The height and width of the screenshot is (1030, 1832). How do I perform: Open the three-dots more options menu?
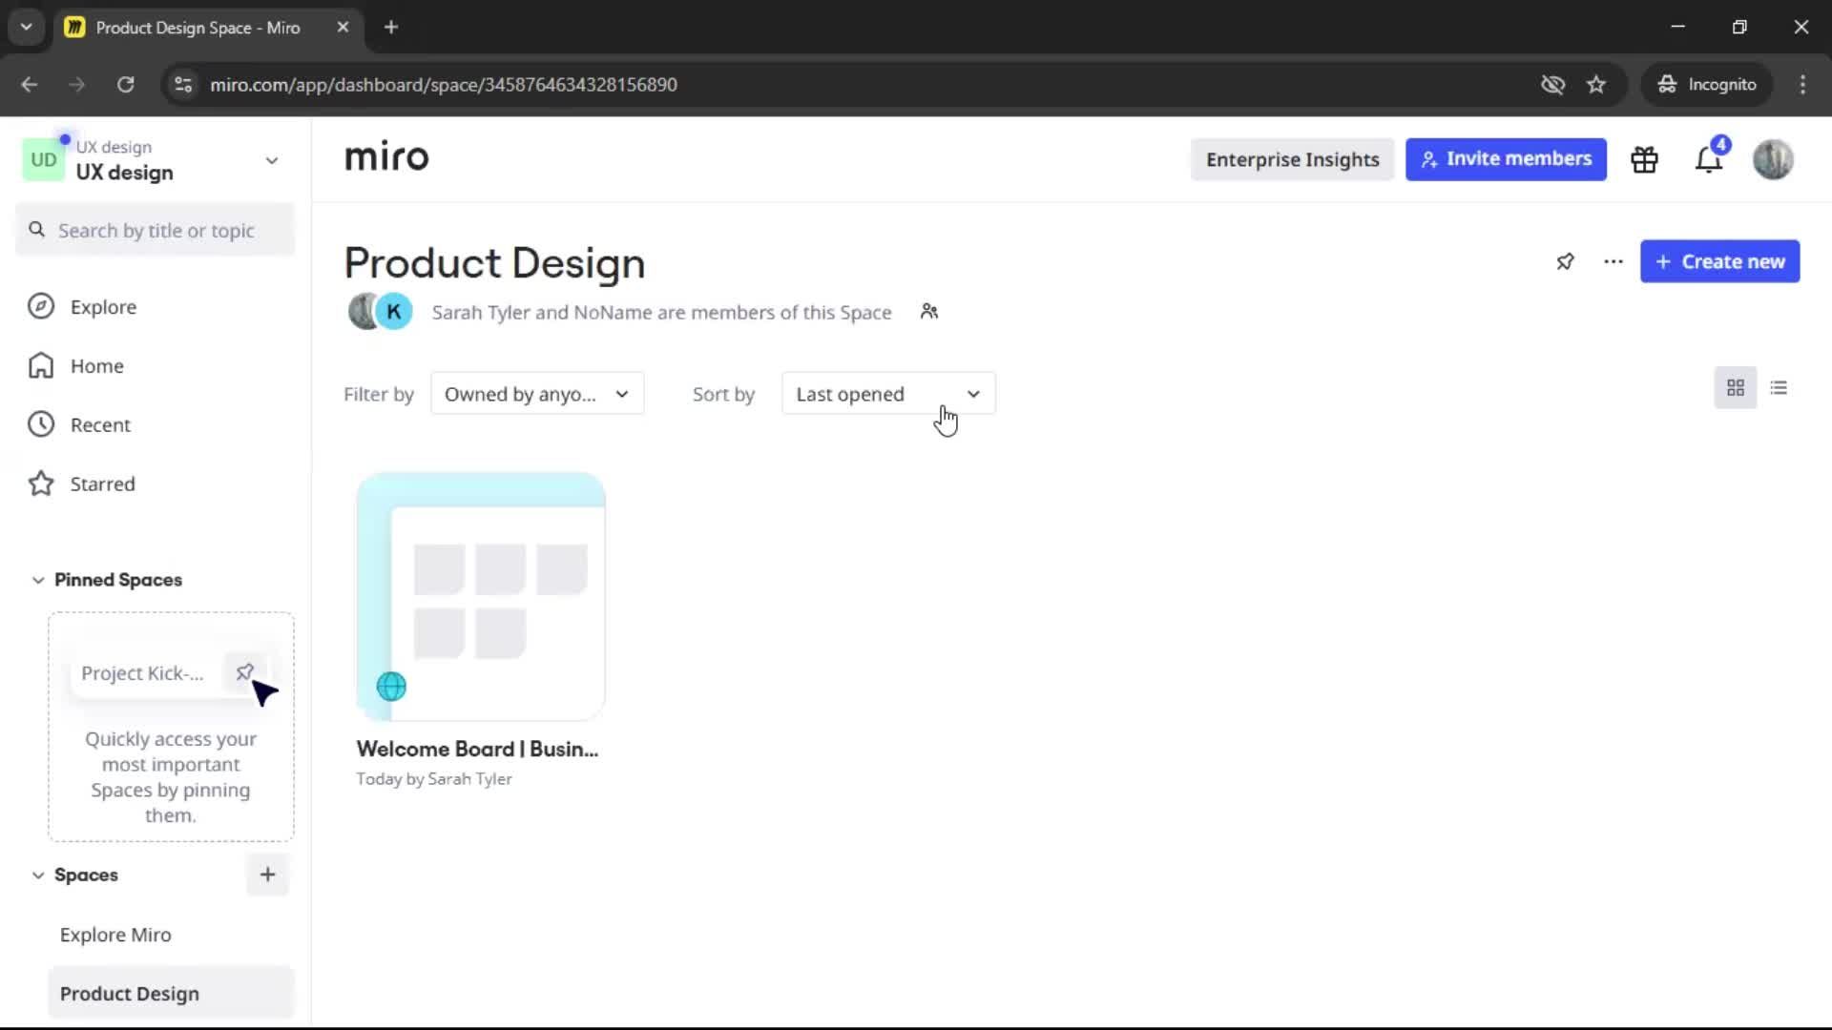(x=1613, y=261)
